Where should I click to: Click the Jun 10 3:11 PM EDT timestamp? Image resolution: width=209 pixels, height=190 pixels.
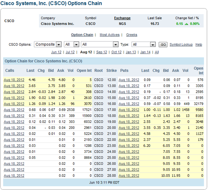104,182
